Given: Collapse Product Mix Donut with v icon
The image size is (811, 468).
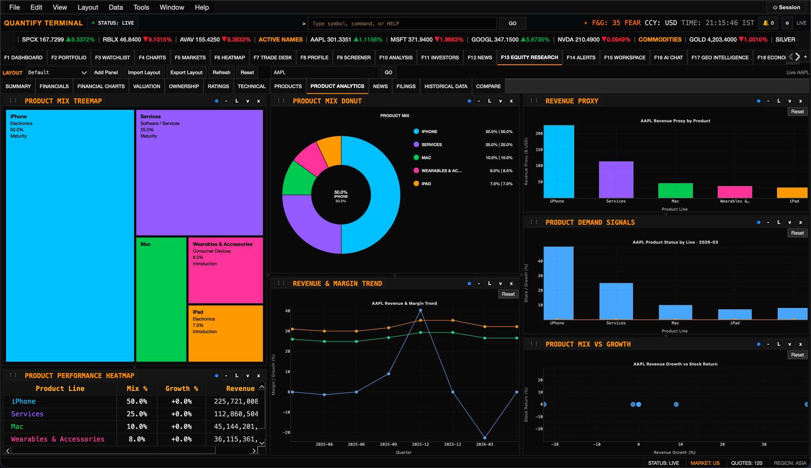Looking at the screenshot, I should pyautogui.click(x=501, y=101).
